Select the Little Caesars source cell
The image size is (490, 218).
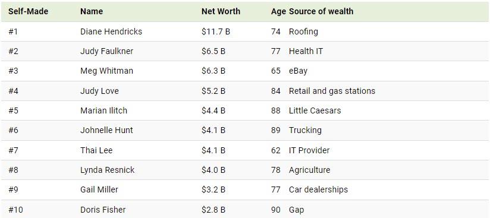315,110
